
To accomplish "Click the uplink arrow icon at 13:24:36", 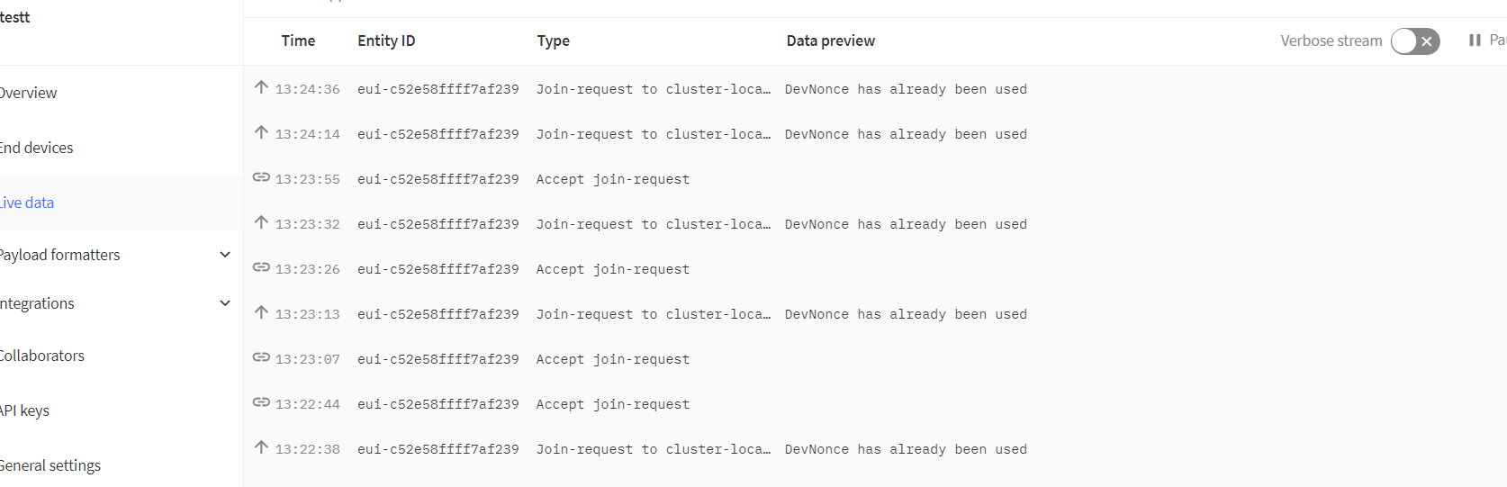I will (x=261, y=87).
